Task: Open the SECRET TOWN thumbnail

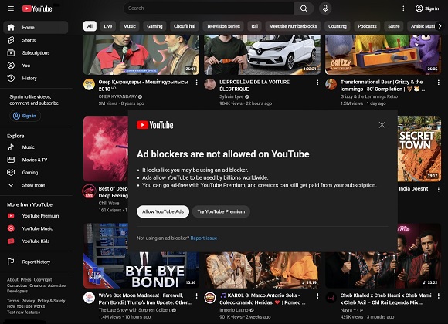Action: (x=419, y=149)
